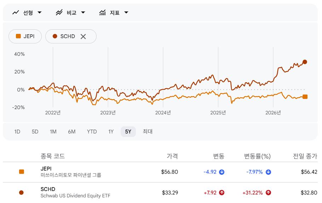Expand the 비교 dropdown arrow

tap(83, 13)
